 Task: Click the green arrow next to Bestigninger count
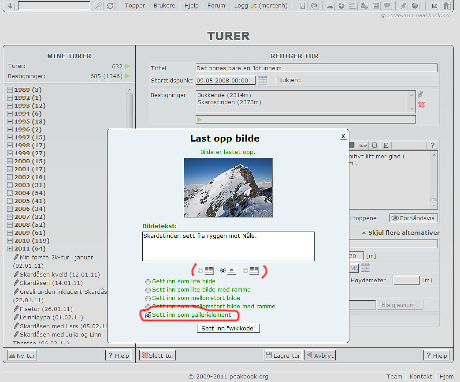coord(127,76)
